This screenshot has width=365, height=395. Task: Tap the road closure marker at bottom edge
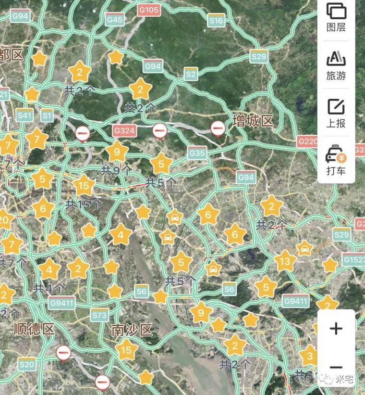(102, 383)
